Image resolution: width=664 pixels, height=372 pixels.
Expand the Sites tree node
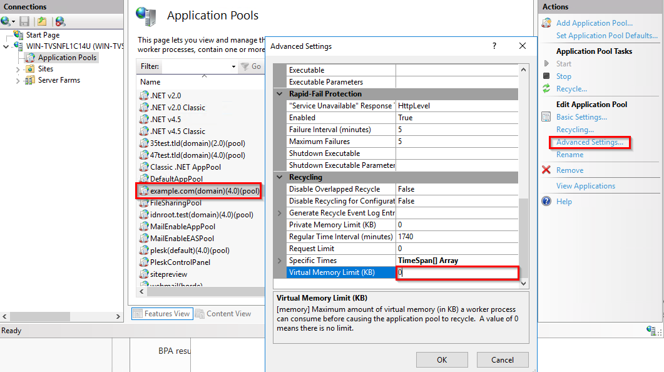[x=18, y=69]
